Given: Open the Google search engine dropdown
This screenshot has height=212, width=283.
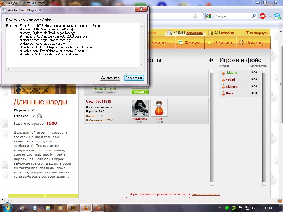Looking at the screenshot, I should tap(210, 16).
